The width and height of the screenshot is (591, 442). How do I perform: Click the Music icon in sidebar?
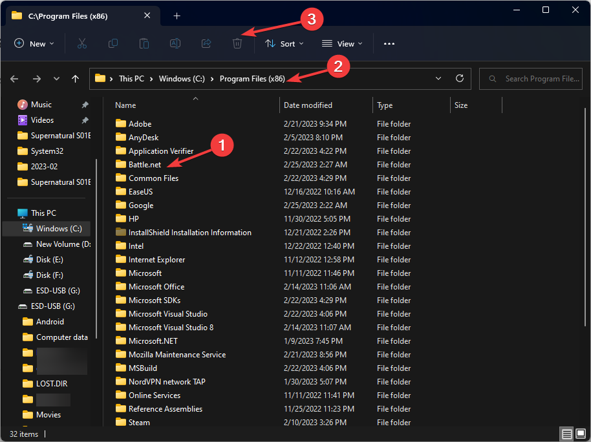23,105
